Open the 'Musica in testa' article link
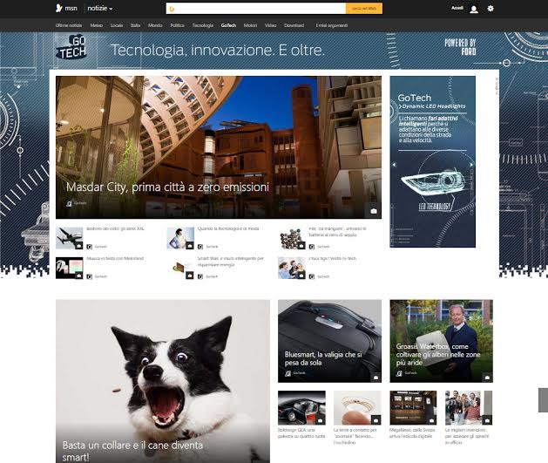Image resolution: width=548 pixels, height=463 pixels. 115,258
